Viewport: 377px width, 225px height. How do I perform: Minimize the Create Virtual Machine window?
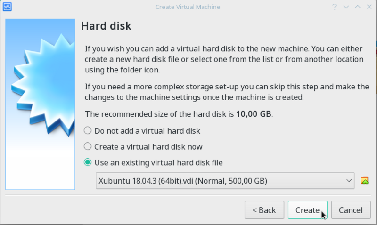click(x=346, y=7)
